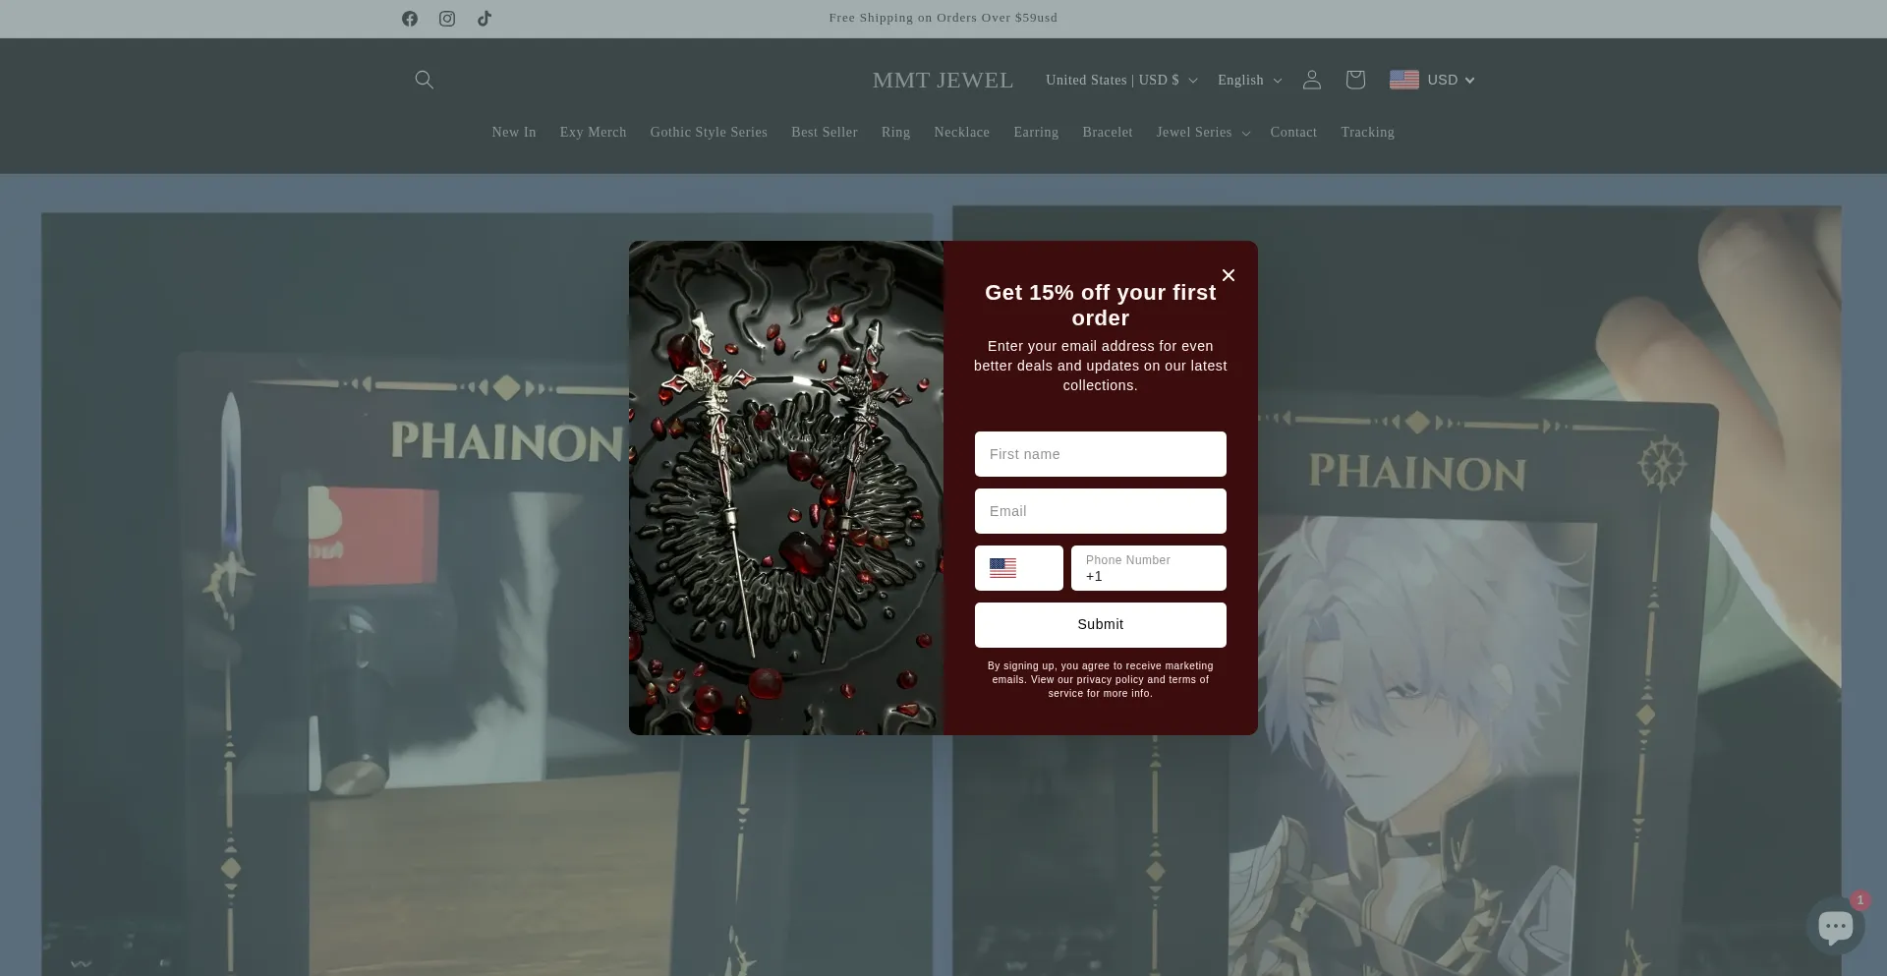The width and height of the screenshot is (1887, 976).
Task: Open the TikTok profile icon
Action: coord(485,19)
